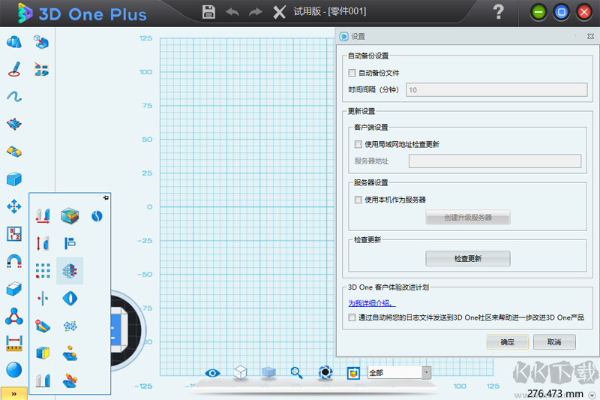The height and width of the screenshot is (400, 600).
Task: Expand the sidebar with the yellow » button
Action: (x=13, y=393)
